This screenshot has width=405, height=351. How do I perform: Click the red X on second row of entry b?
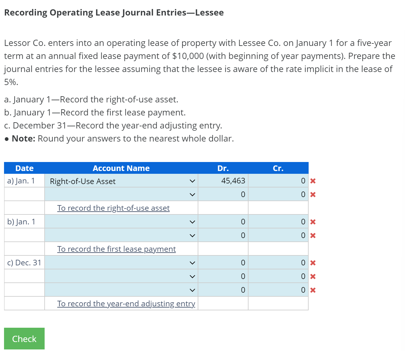coord(313,235)
